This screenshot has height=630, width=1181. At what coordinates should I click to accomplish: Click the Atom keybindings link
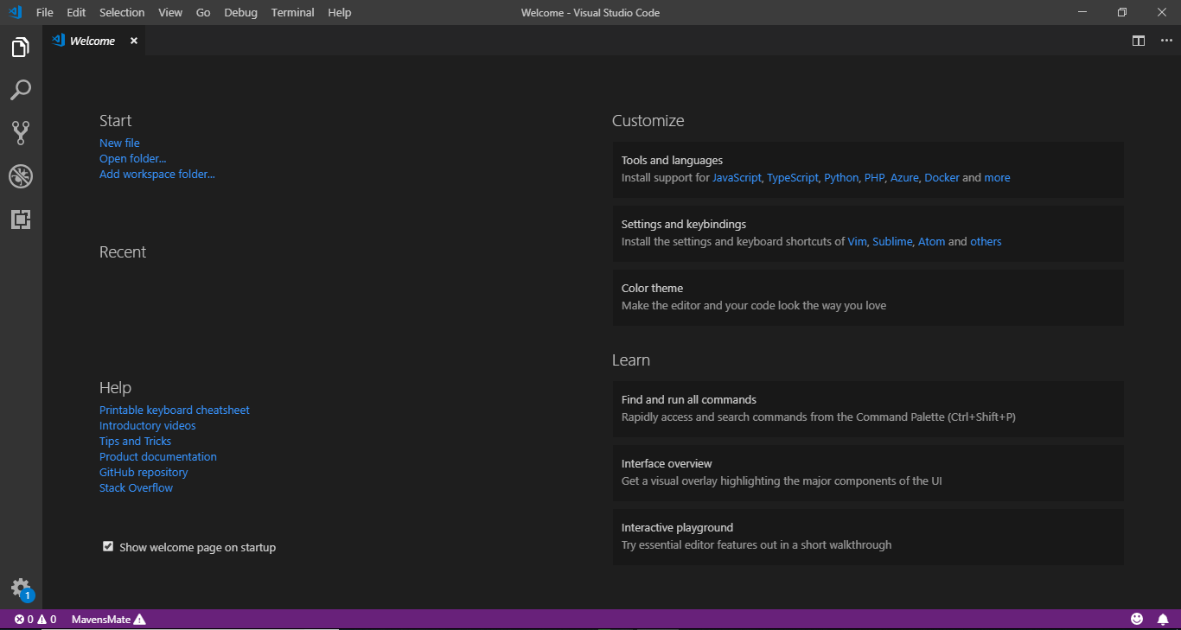pyautogui.click(x=932, y=241)
